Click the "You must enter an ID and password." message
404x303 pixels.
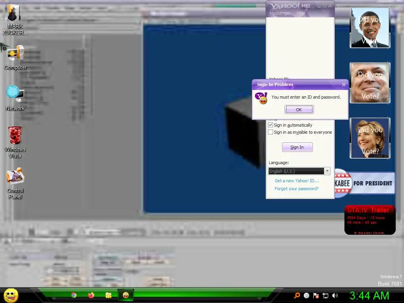coord(306,97)
